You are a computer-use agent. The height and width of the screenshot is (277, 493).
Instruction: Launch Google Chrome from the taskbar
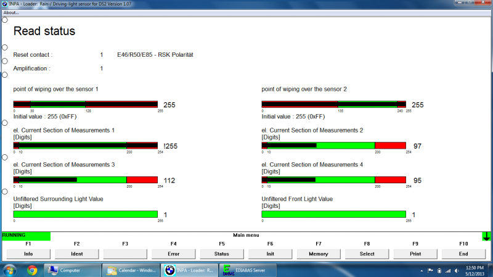(x=32, y=270)
